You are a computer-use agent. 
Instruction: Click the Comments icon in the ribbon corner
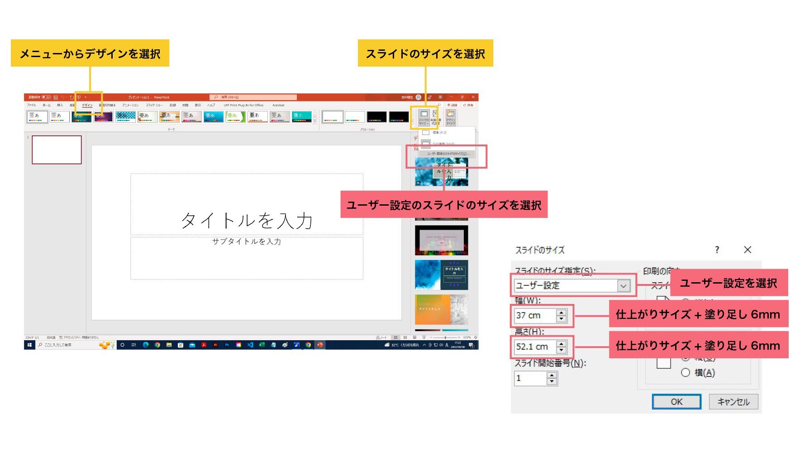[x=439, y=105]
